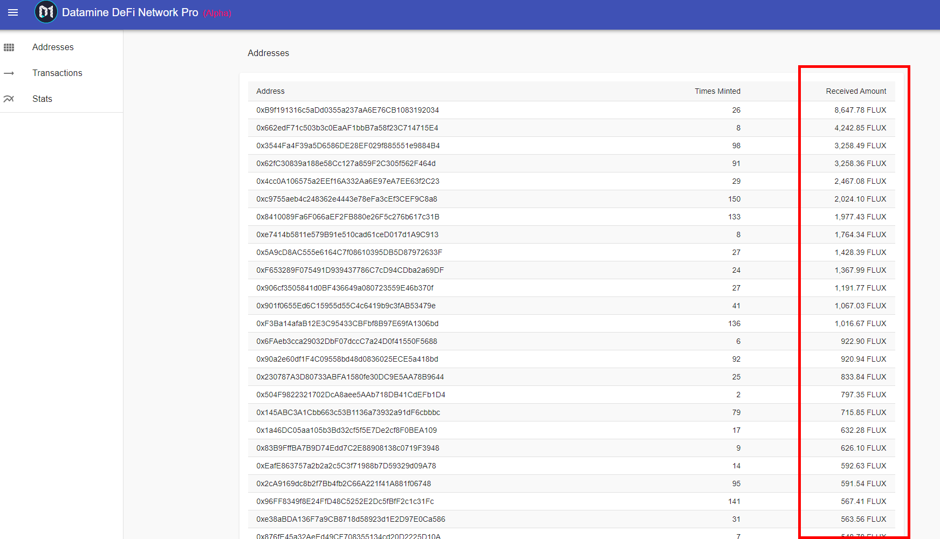Click the 1,977.43 FLUX amount cell

click(x=860, y=217)
